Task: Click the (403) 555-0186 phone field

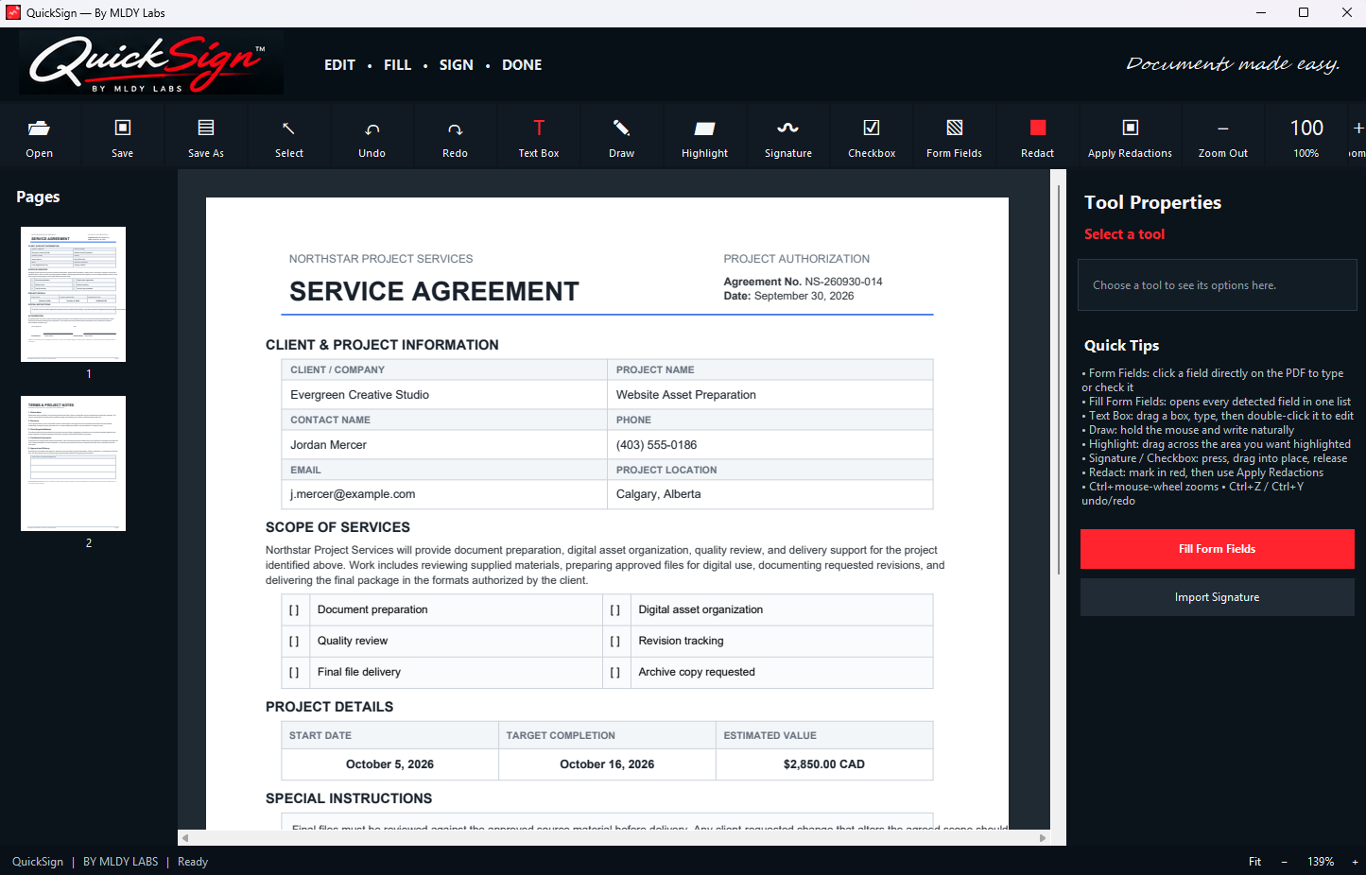Action: click(x=769, y=445)
